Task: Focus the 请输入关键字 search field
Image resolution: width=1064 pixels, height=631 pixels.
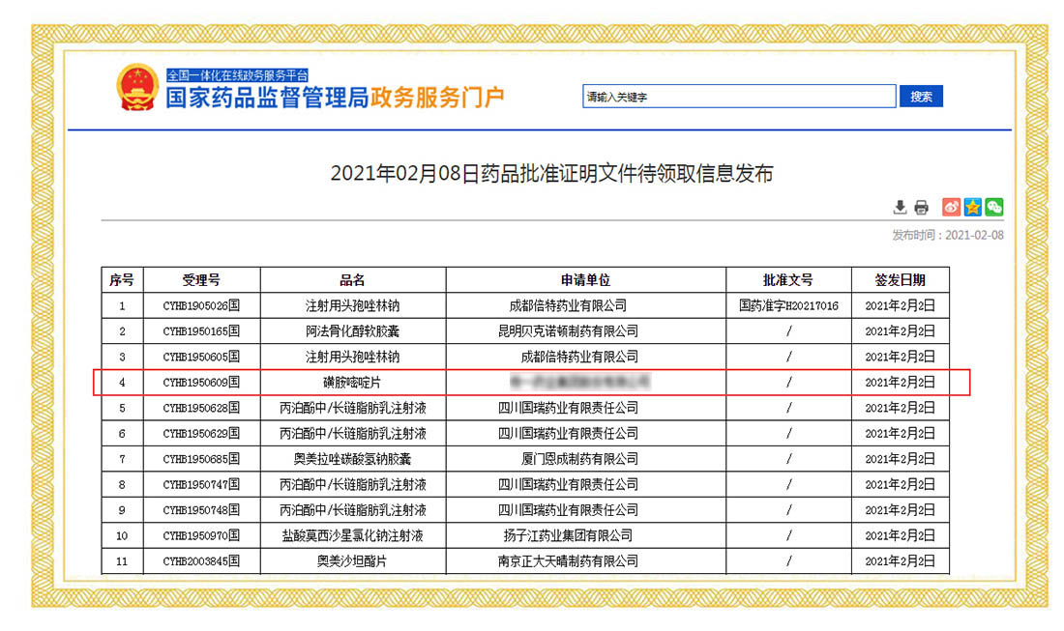Action: pos(740,97)
